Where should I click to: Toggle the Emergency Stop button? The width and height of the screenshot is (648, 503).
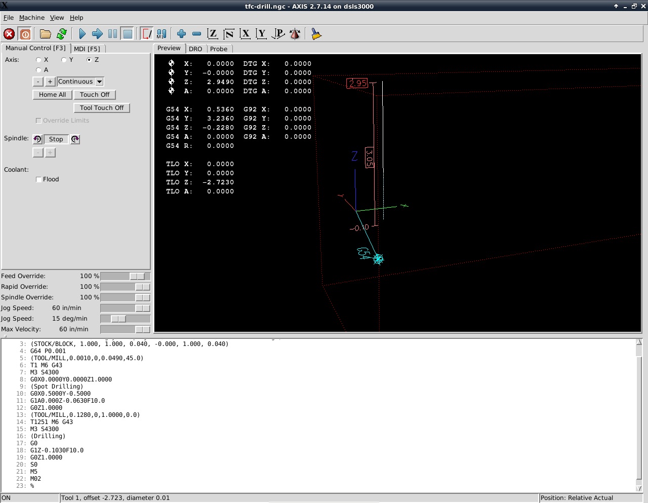[x=9, y=34]
